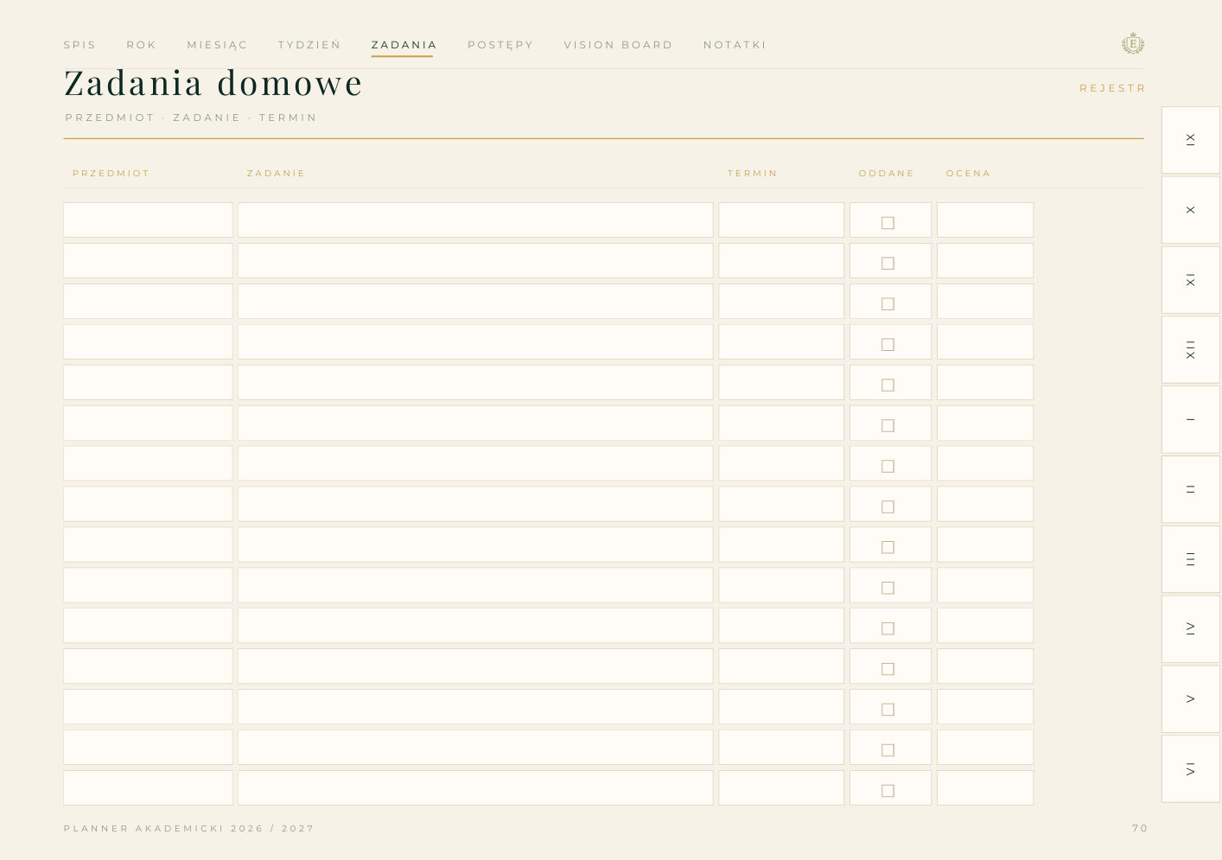Screen dimensions: 1222x860
Task: Tick the ODDANE checkbox in the third row
Action: 888,304
